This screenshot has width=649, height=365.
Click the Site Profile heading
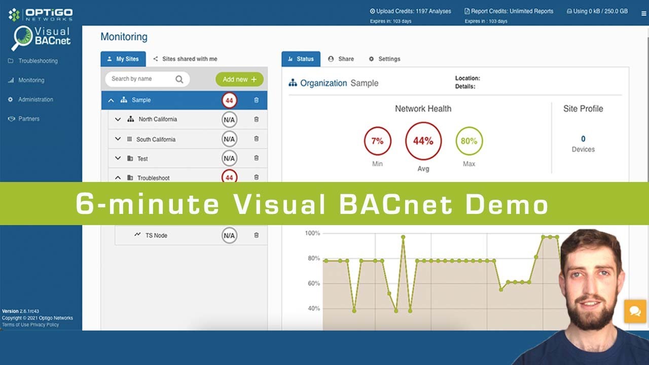point(583,108)
